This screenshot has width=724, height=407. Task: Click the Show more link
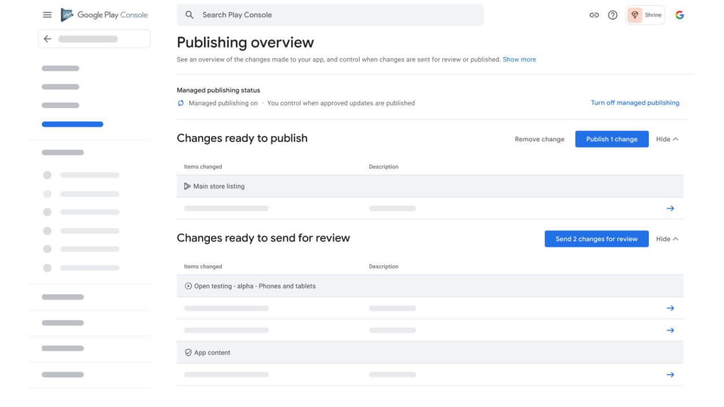pos(519,59)
